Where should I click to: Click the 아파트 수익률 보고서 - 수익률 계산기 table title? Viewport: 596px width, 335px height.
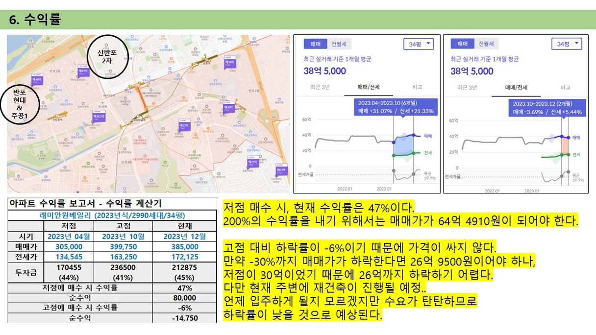point(85,204)
